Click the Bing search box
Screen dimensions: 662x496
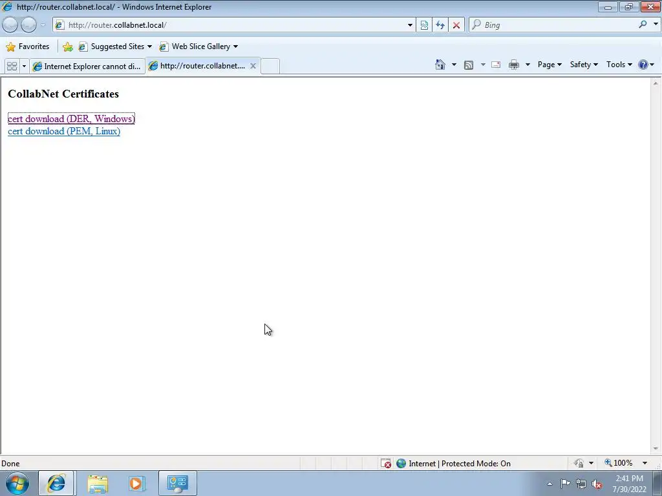coord(553,25)
